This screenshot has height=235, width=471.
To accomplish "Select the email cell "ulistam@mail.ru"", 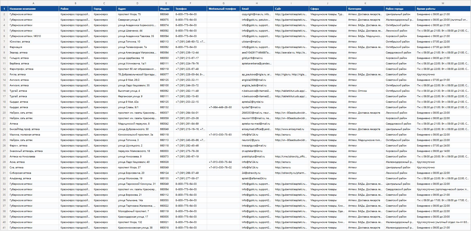I will [257, 42].
